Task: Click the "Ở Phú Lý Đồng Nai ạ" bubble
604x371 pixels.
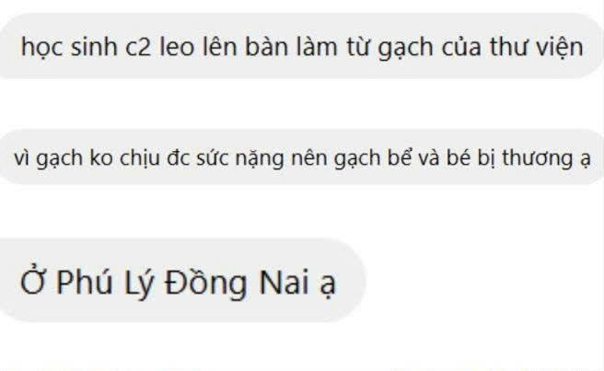Action: tap(181, 281)
